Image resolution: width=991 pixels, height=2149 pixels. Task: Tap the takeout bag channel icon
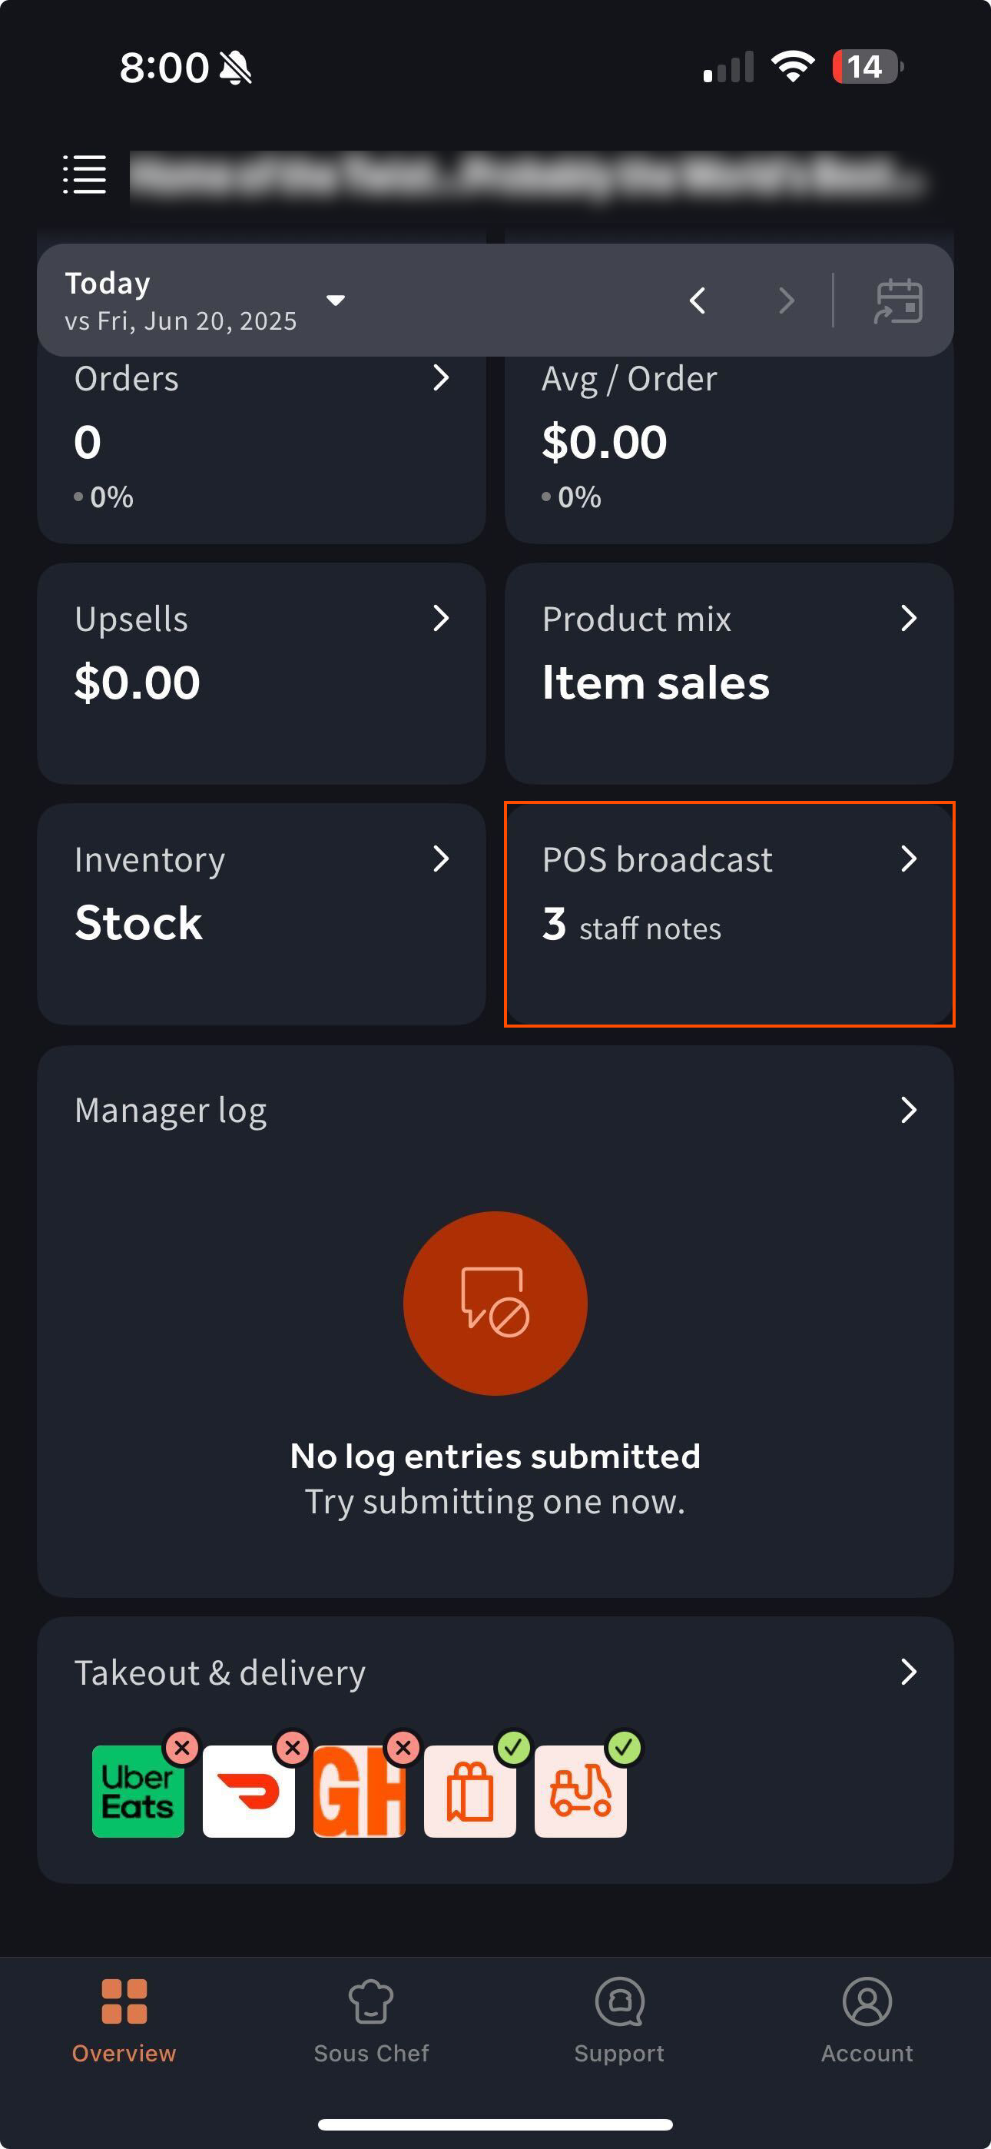469,1790
